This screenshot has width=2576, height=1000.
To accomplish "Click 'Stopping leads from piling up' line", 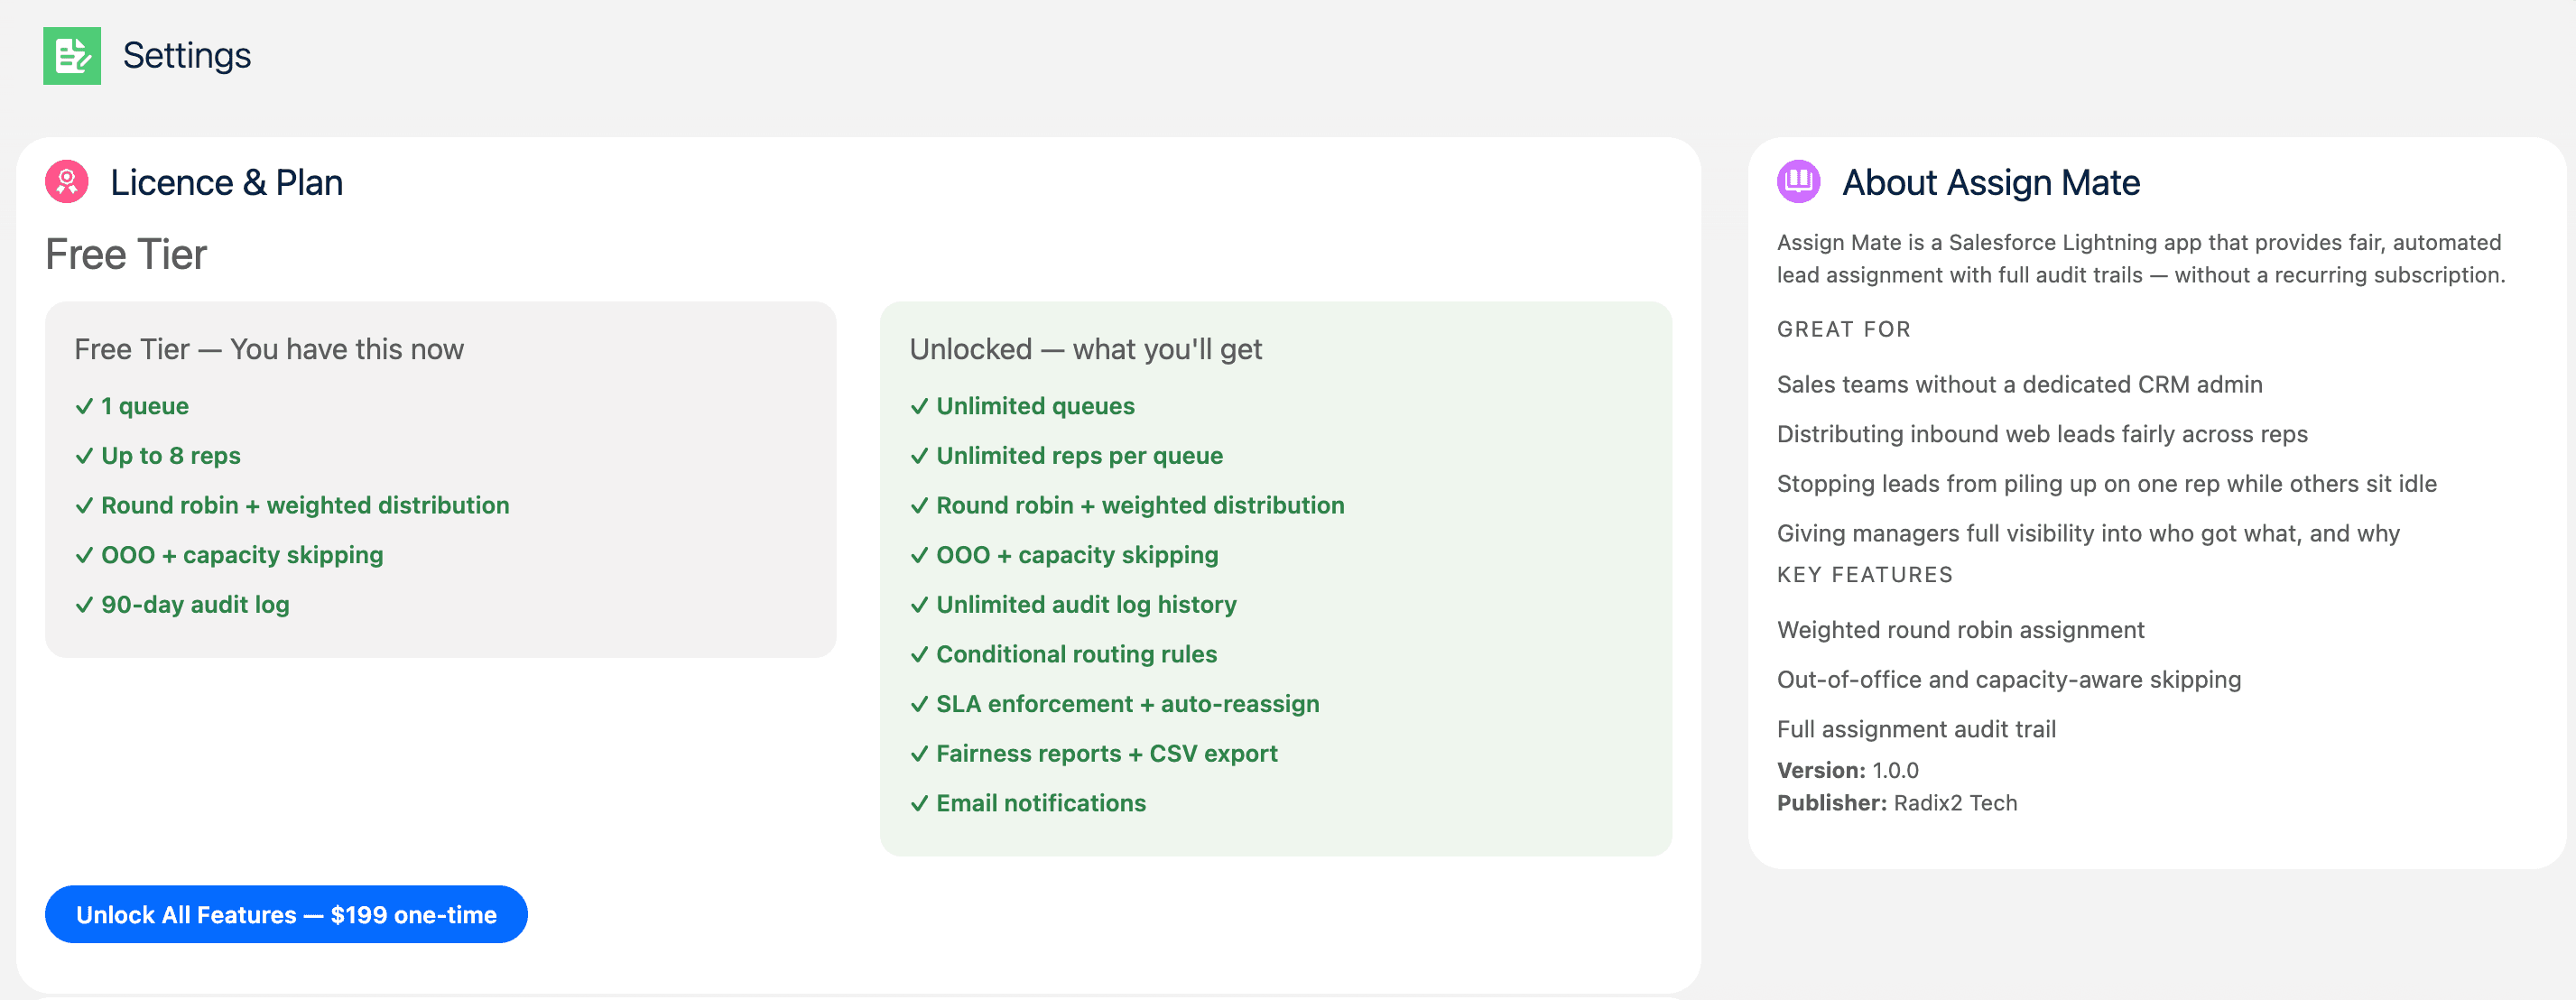I will click(2107, 484).
